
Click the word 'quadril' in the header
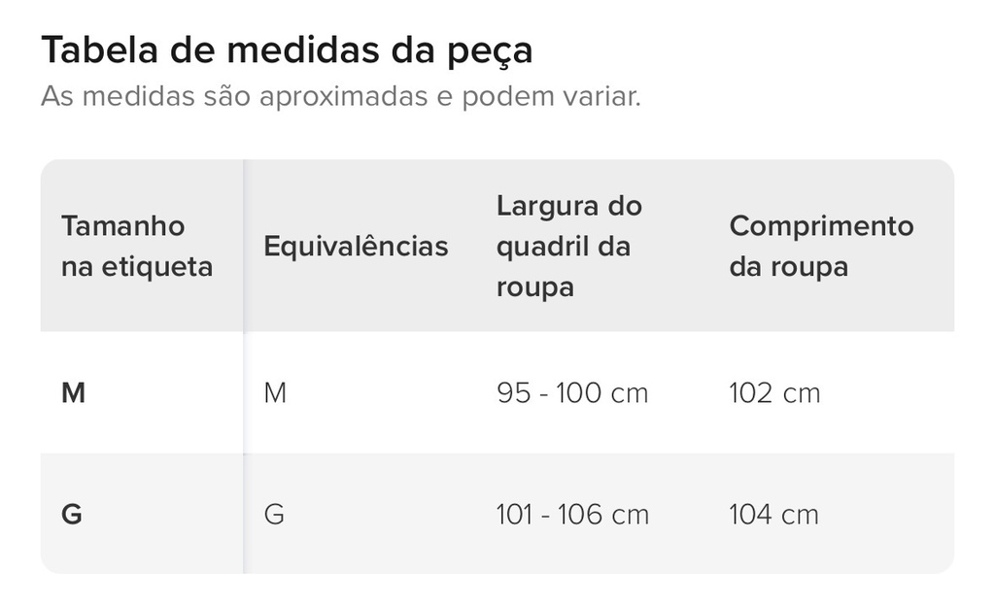click(x=542, y=248)
